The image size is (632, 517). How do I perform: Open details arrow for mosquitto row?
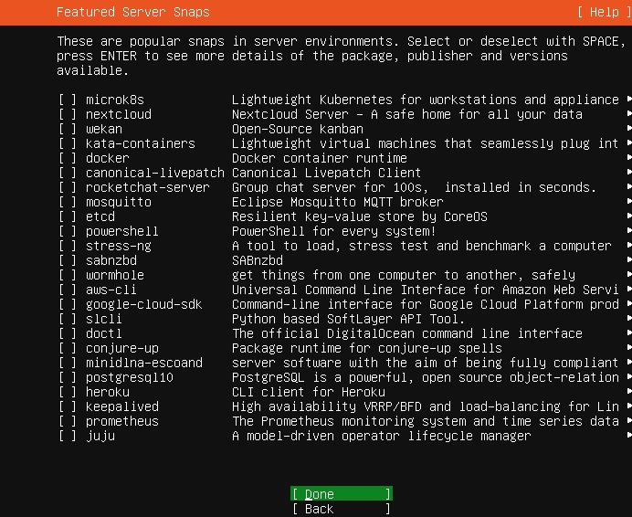(629, 201)
